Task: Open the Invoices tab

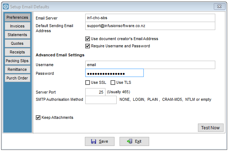Action: (x=17, y=26)
